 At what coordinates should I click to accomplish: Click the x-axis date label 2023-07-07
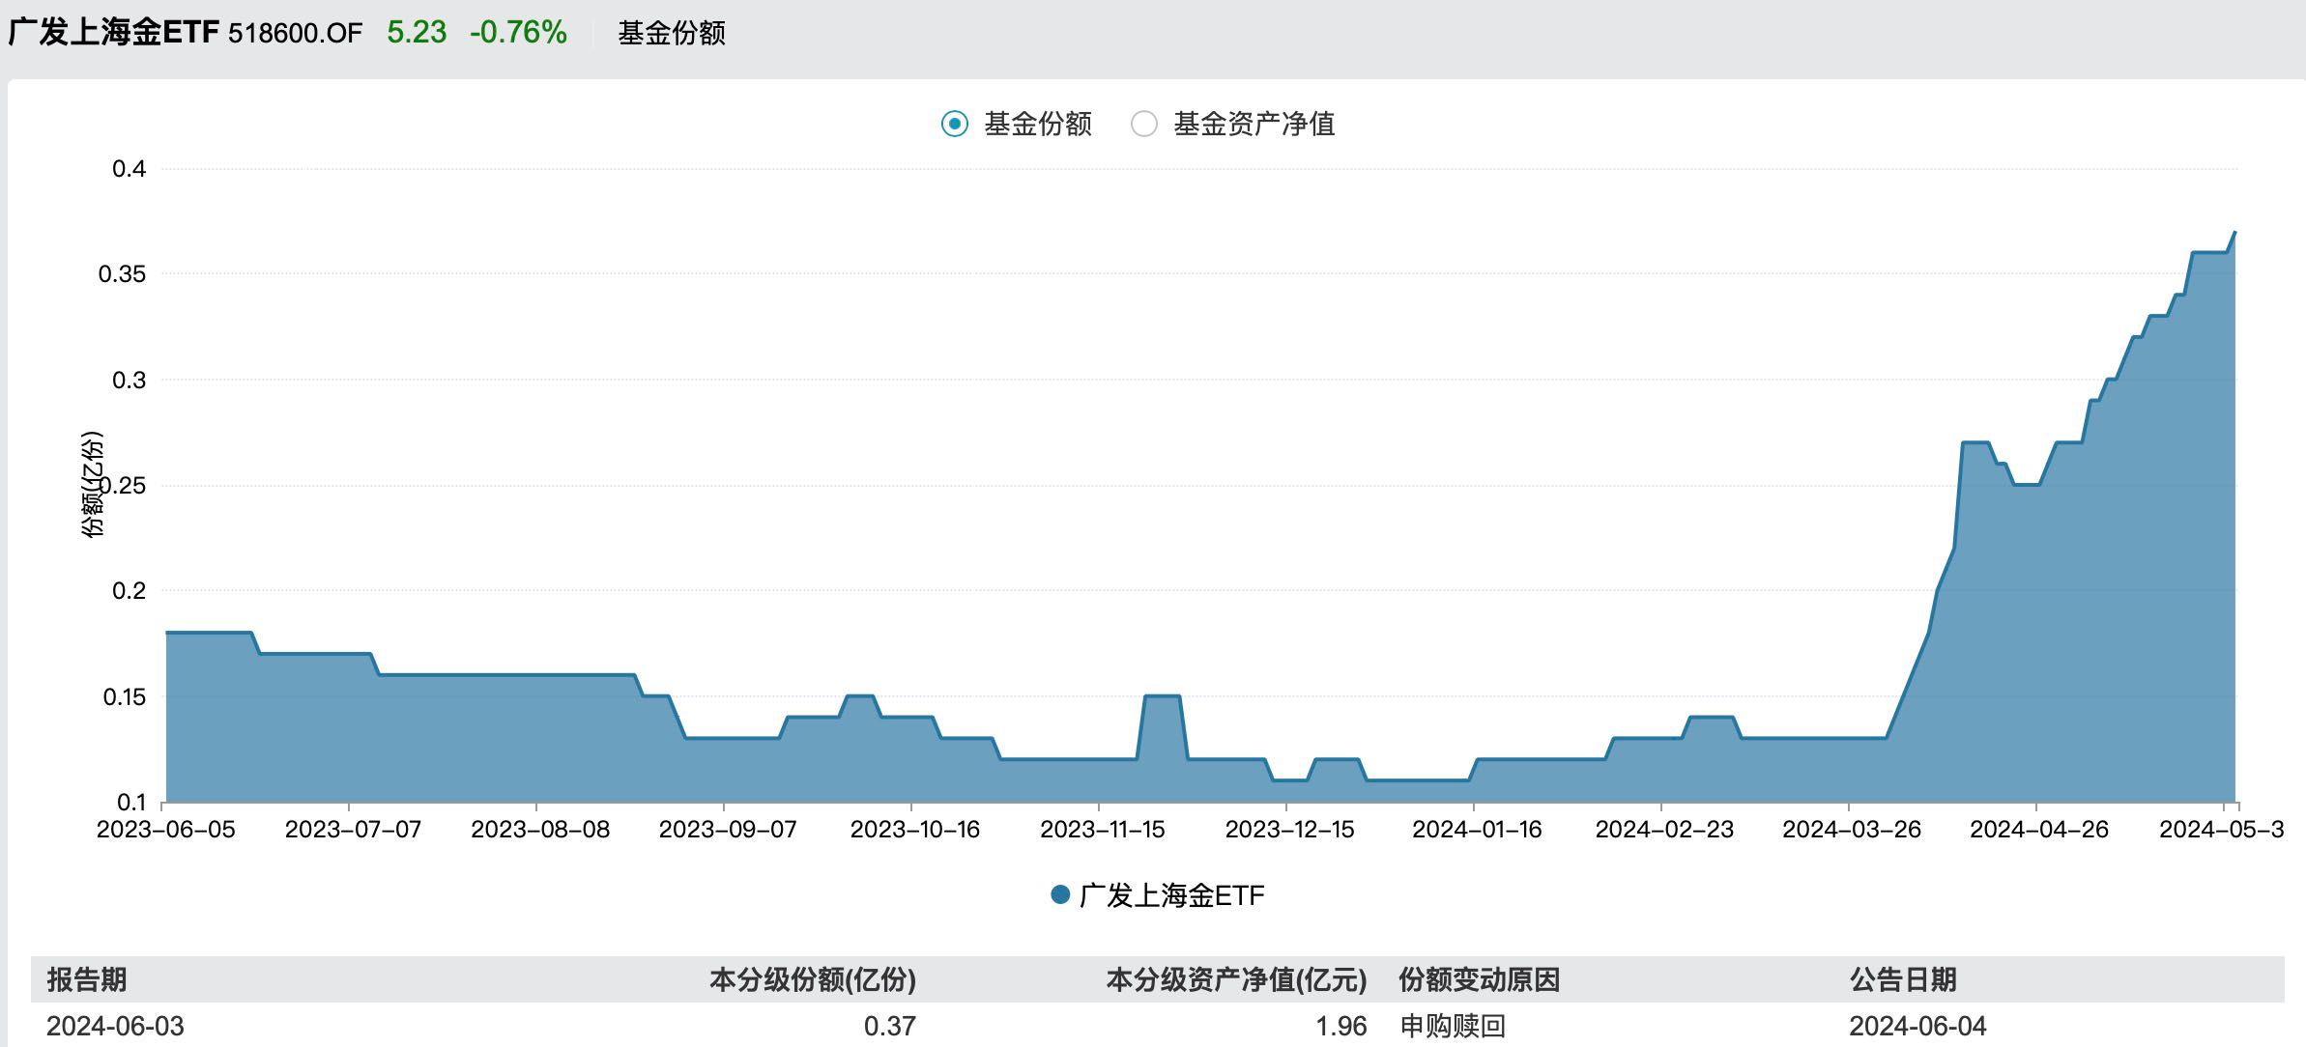pyautogui.click(x=353, y=830)
